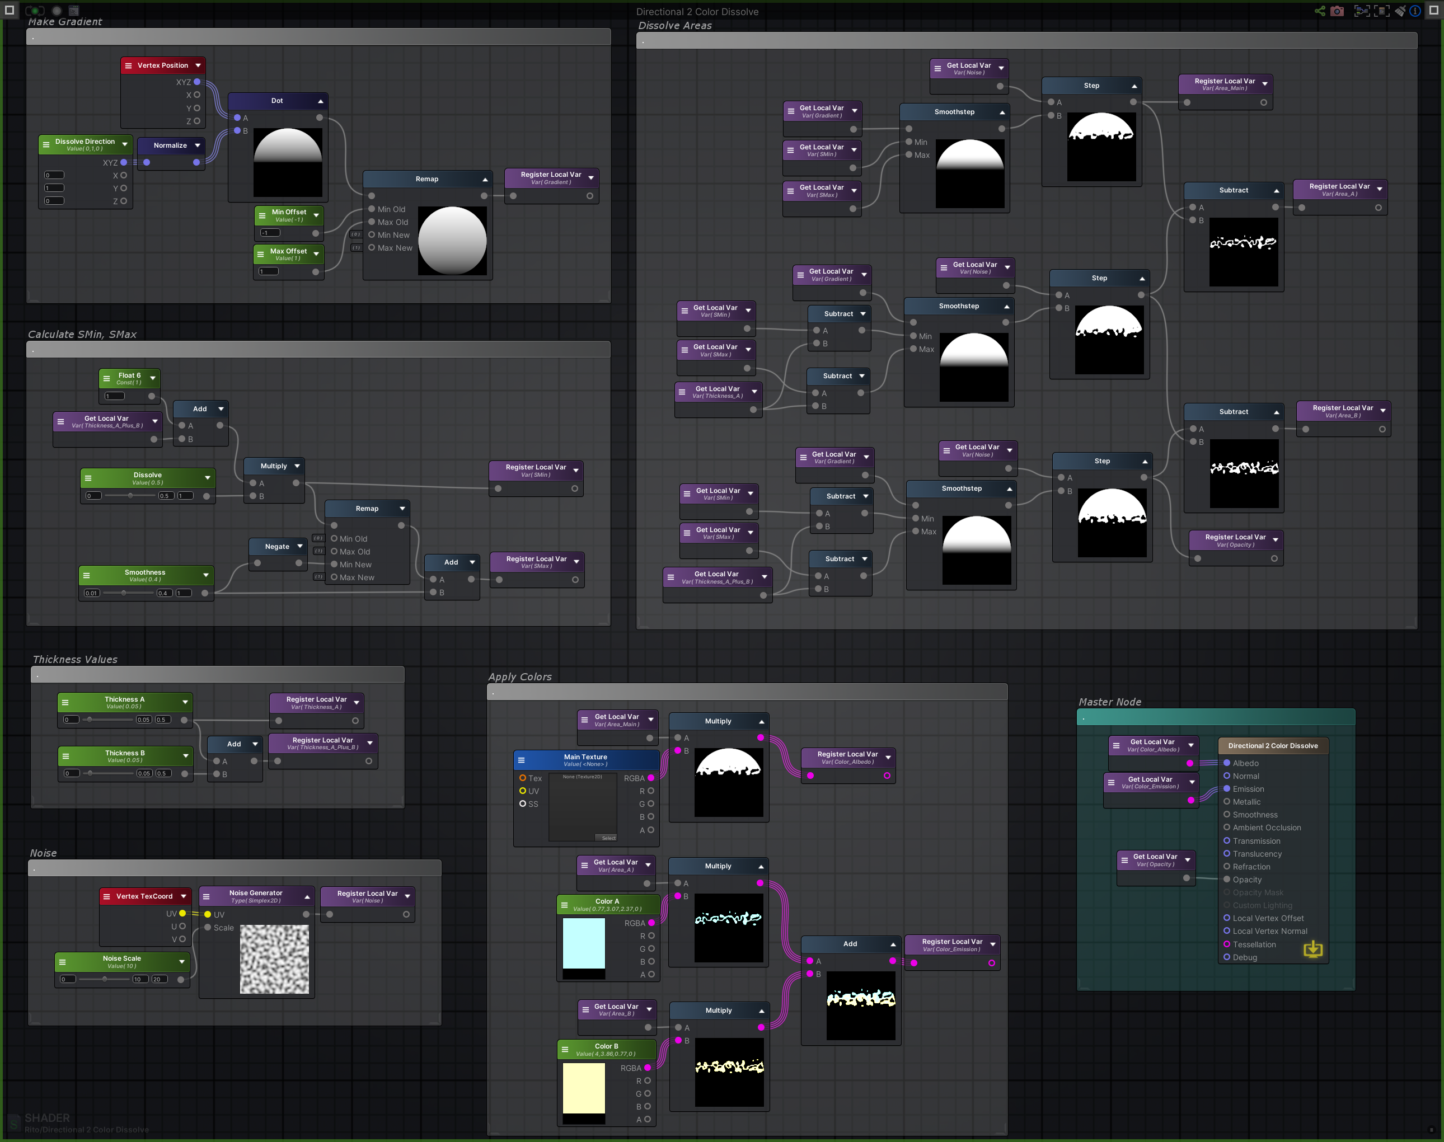The image size is (1444, 1142).
Task: Toggle the green live auto-compile indicator
Action: (35, 11)
